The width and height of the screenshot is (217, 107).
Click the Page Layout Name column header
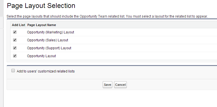point(42,25)
